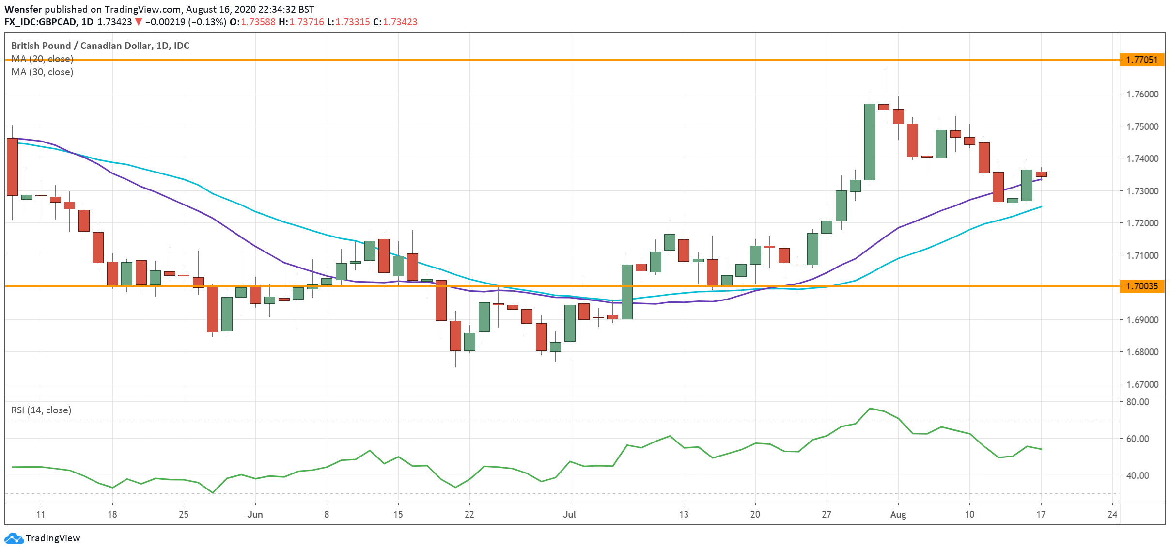Click the Jul label on time axis
Screen dimensions: 1170x552
(x=569, y=514)
